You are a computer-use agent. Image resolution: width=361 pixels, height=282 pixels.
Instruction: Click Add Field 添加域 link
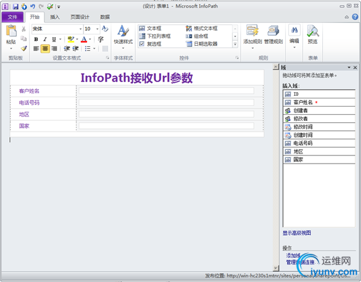coord(293,255)
